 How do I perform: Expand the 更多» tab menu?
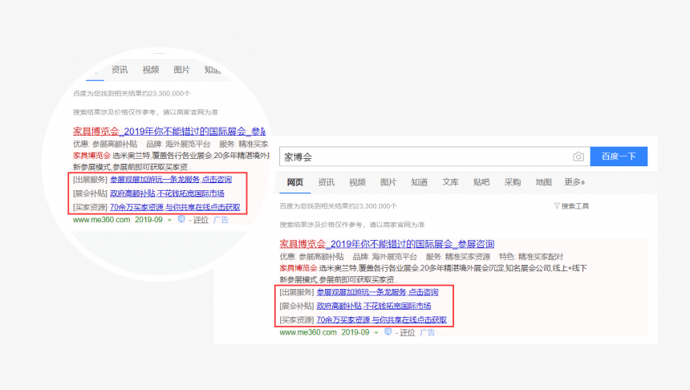click(x=574, y=182)
